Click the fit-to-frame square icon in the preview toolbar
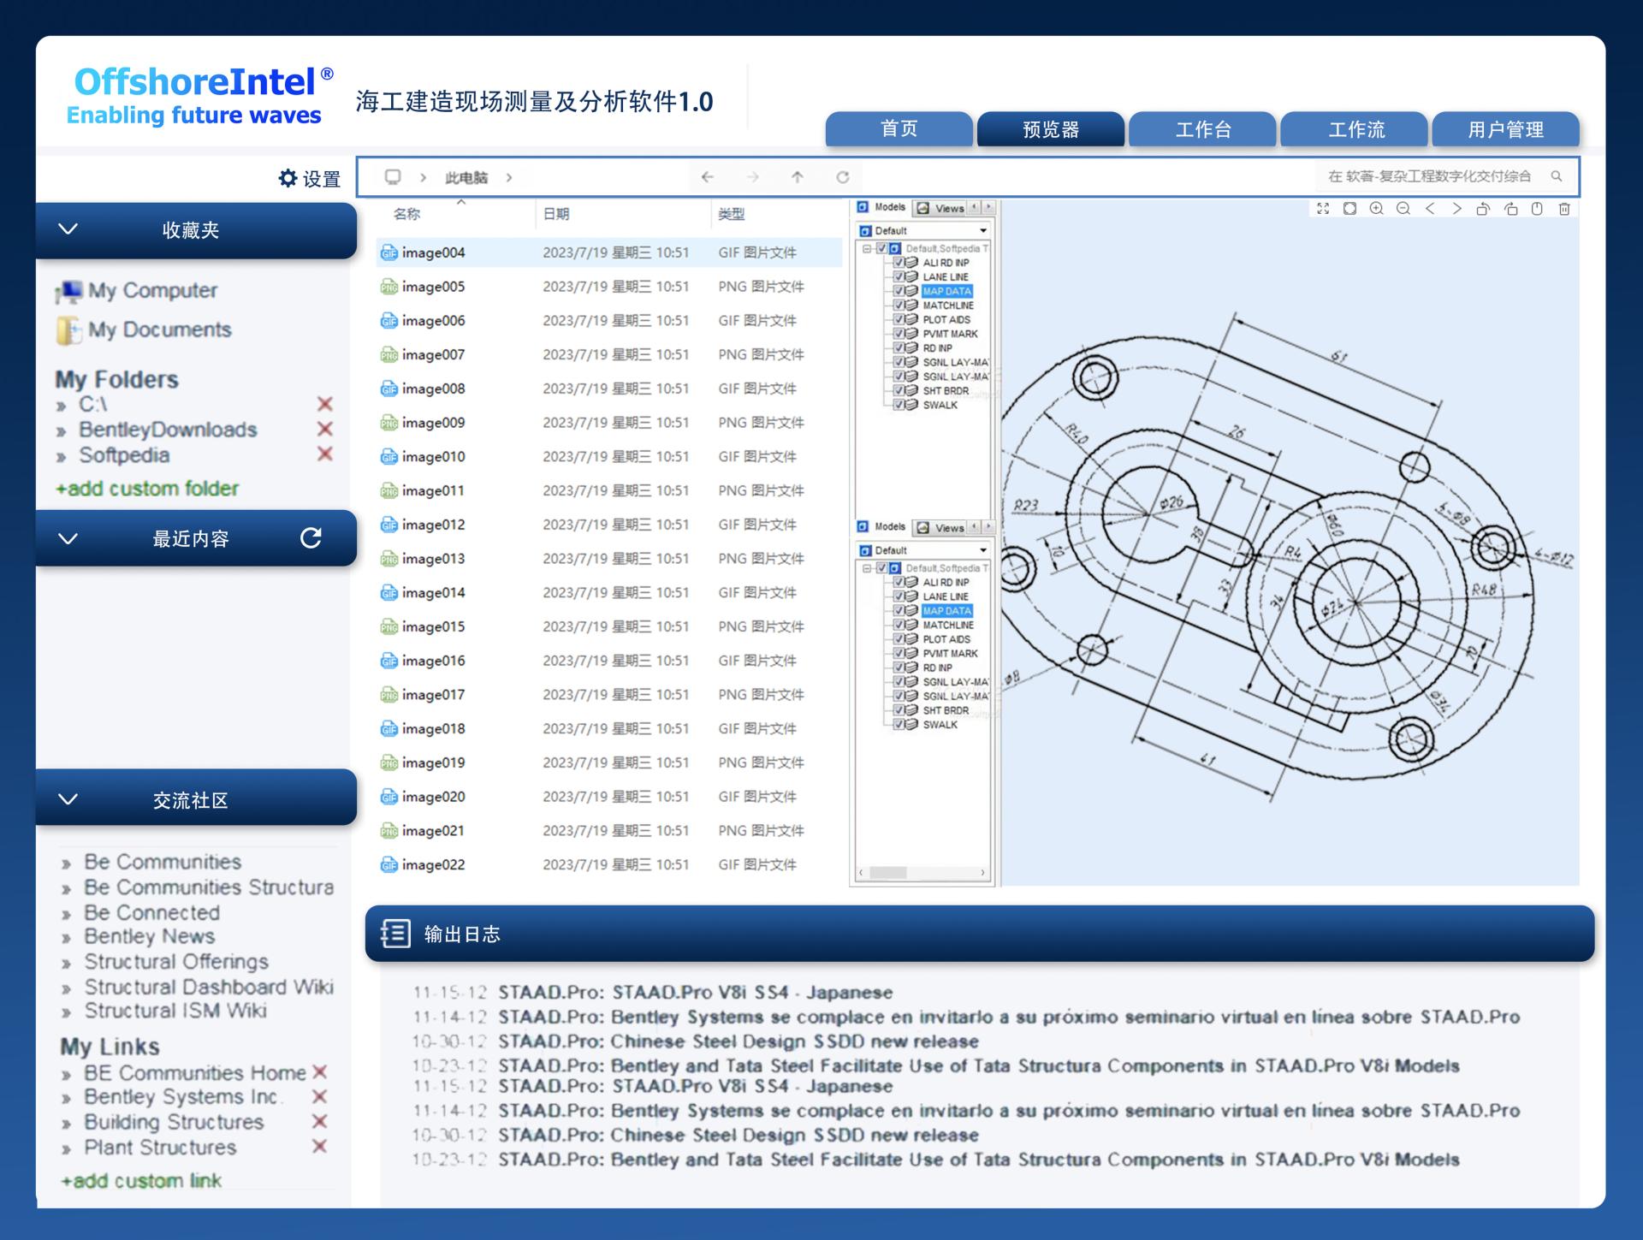The image size is (1643, 1240). tap(1349, 209)
